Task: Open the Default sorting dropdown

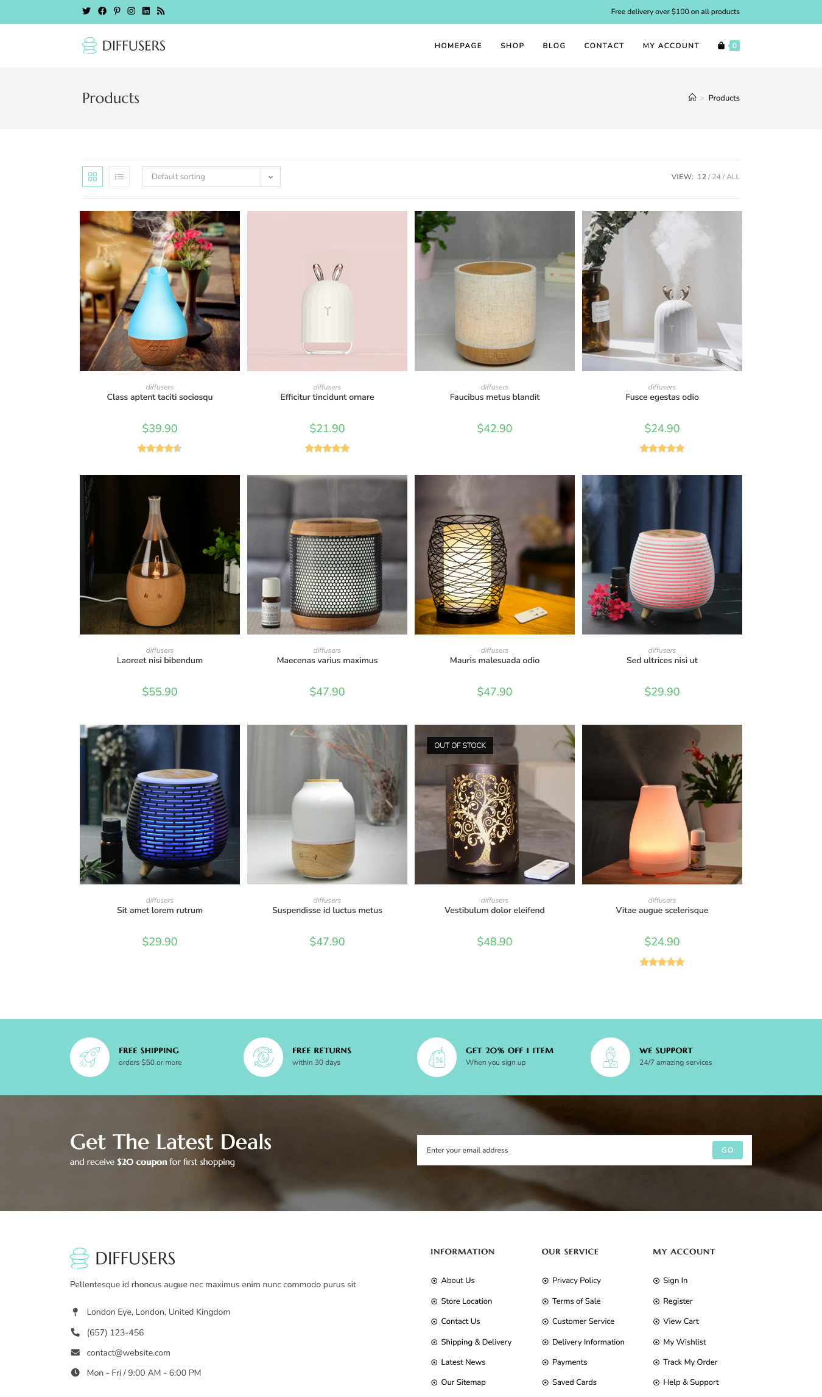Action: pos(202,177)
